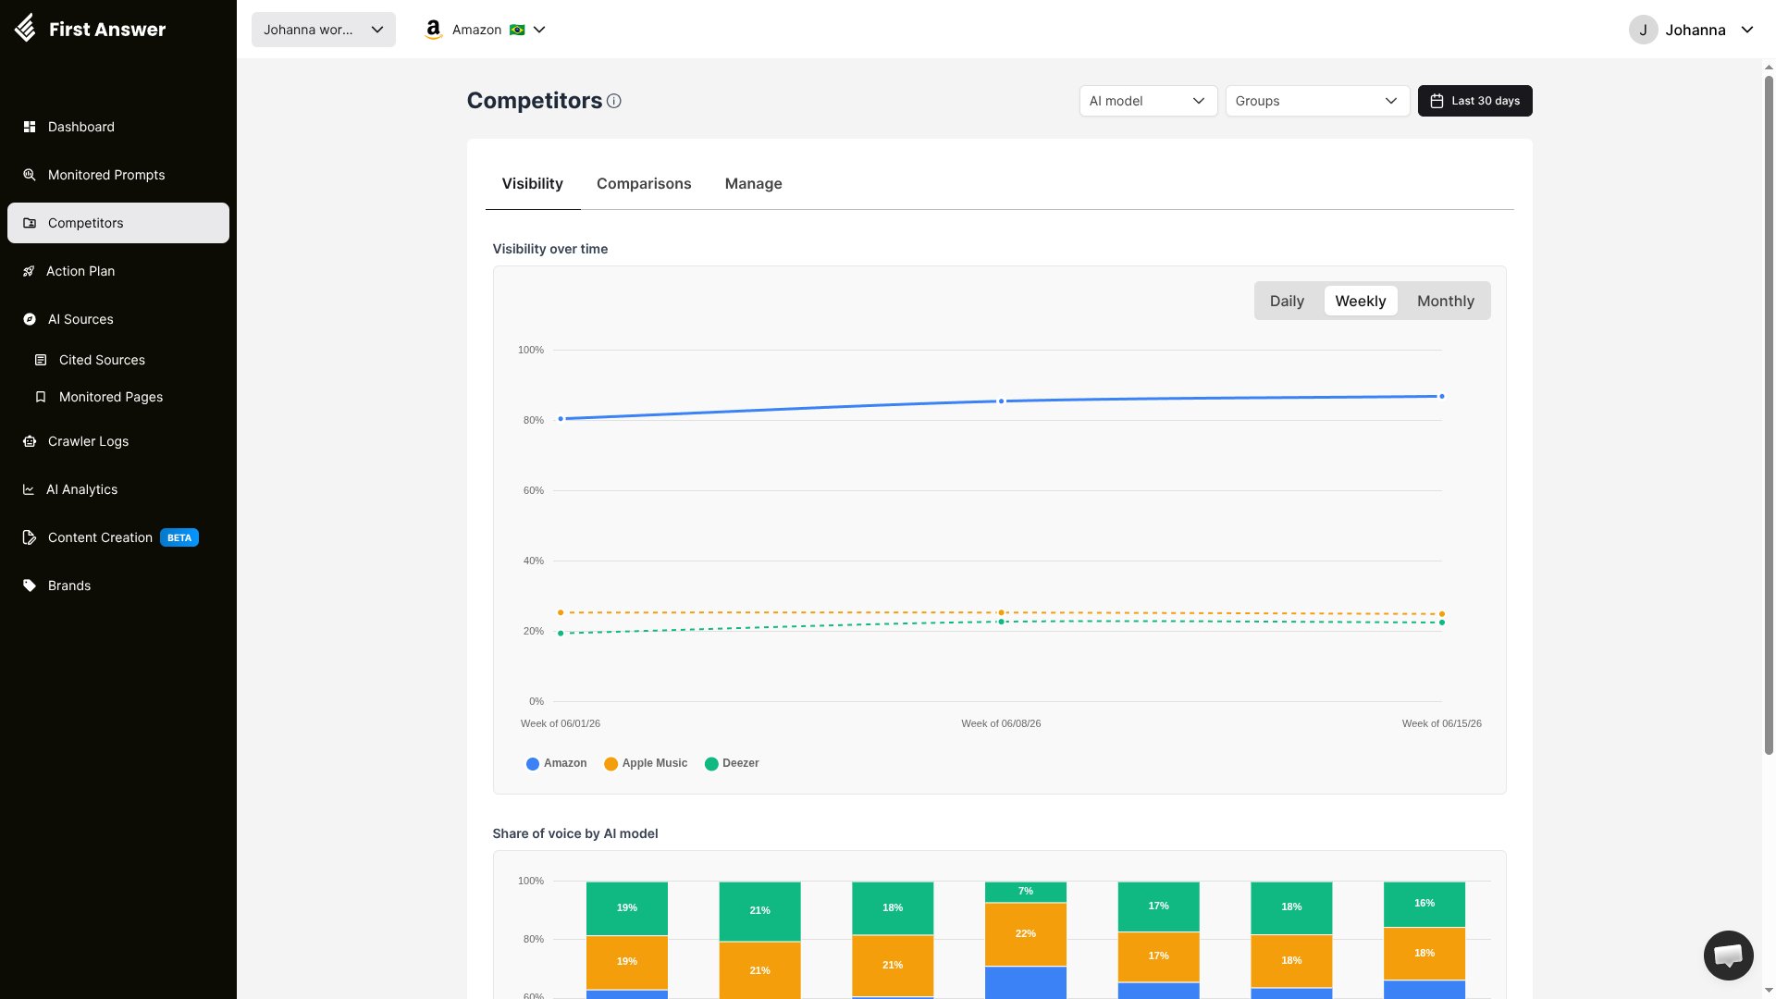Toggle Apple Music series in legend
Viewport: 1776px width, 999px height.
coord(646,763)
